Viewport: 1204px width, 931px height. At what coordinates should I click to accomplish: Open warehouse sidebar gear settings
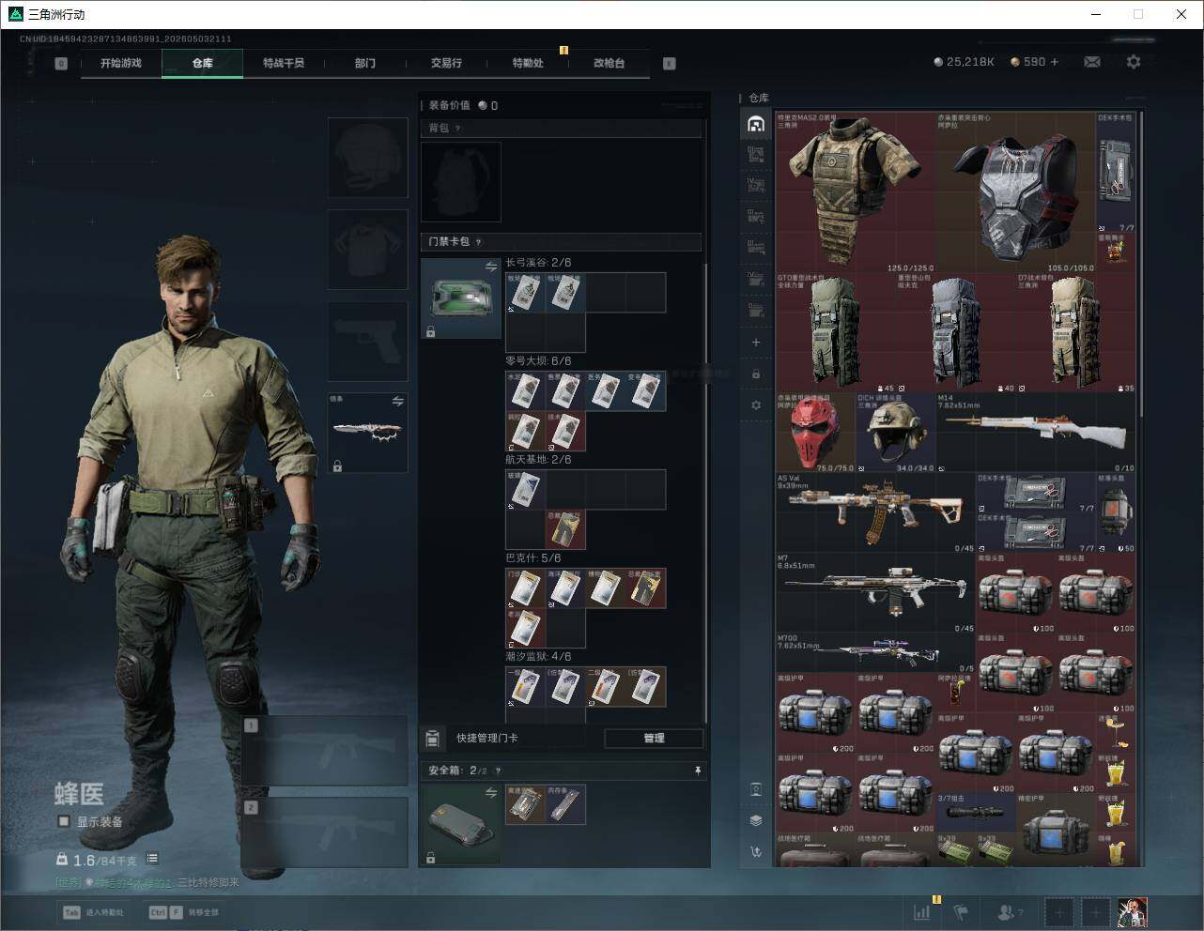pyautogui.click(x=756, y=405)
